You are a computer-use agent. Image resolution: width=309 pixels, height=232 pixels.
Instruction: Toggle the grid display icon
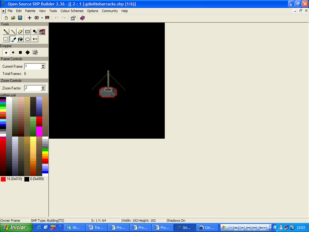coord(37,18)
